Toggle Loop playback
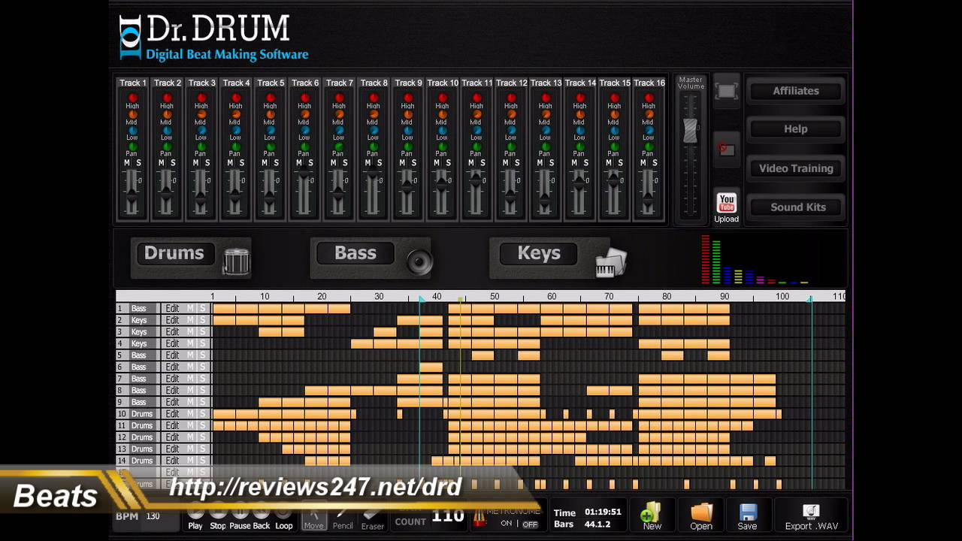 point(284,518)
